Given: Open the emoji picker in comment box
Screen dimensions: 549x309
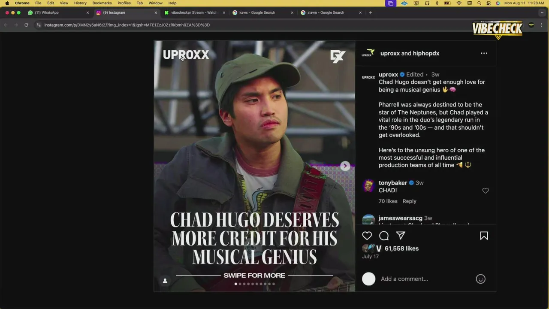Looking at the screenshot, I should pyautogui.click(x=480, y=279).
